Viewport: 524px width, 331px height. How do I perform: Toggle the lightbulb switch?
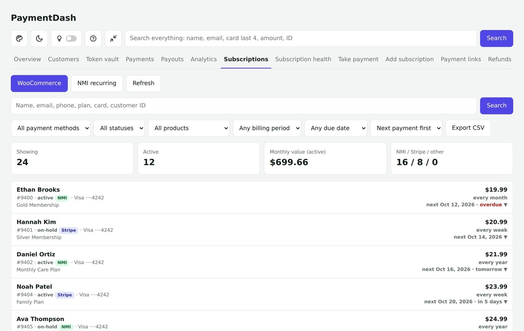tap(71, 39)
